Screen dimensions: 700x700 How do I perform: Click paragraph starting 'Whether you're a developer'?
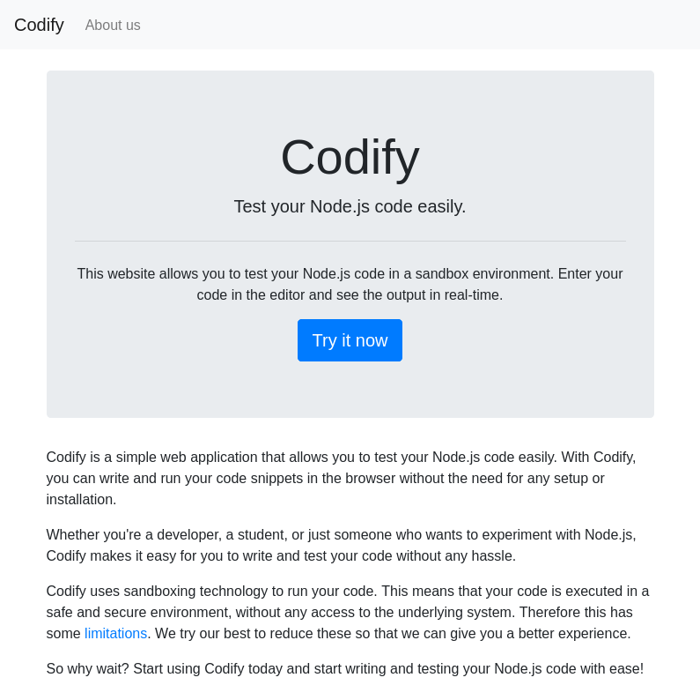(341, 545)
